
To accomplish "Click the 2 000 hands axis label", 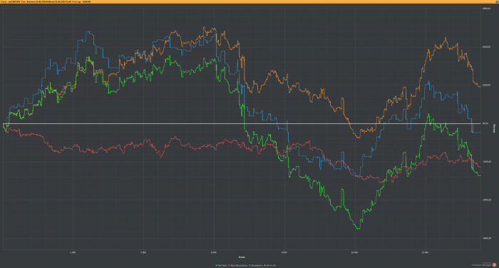I will [73, 252].
